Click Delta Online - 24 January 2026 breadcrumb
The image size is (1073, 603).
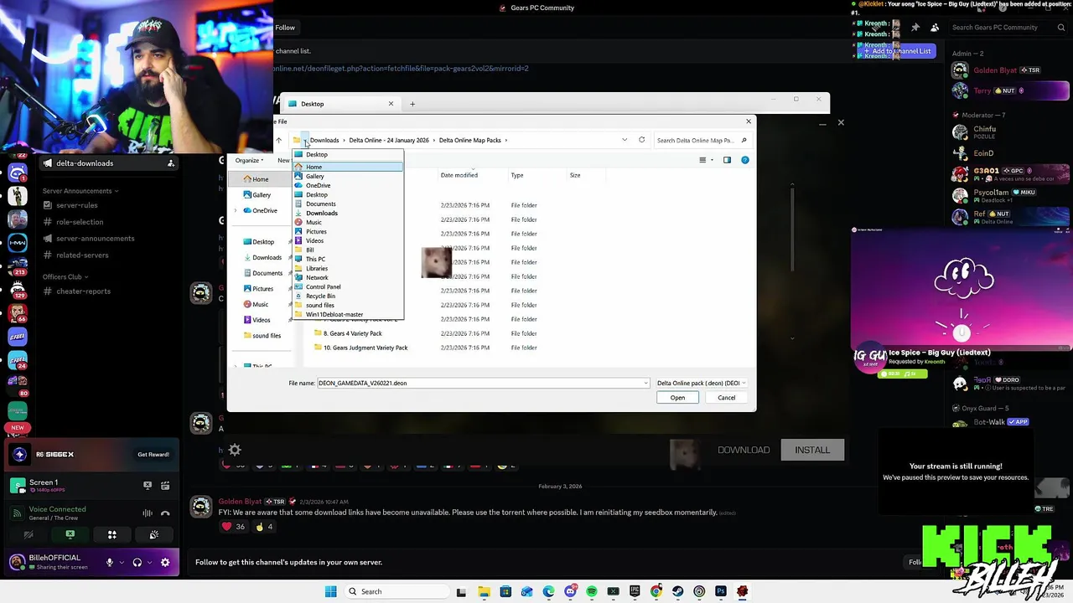point(389,140)
